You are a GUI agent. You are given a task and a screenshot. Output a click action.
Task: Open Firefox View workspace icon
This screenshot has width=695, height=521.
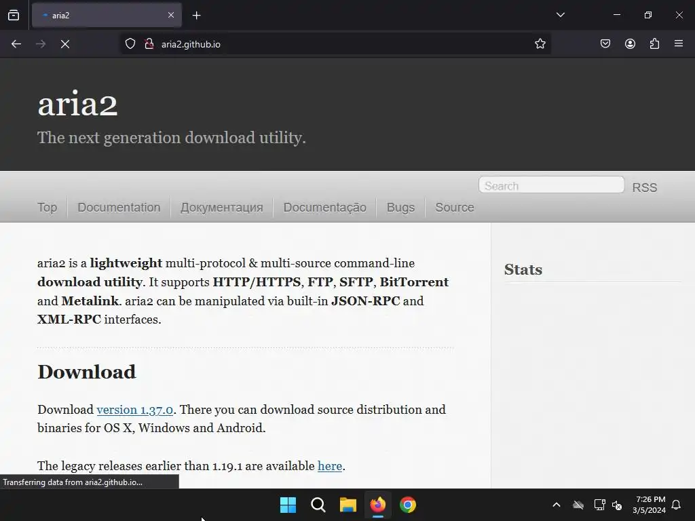pyautogui.click(x=14, y=15)
